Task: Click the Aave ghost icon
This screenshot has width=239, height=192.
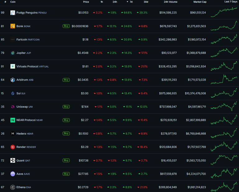Action: [13, 174]
